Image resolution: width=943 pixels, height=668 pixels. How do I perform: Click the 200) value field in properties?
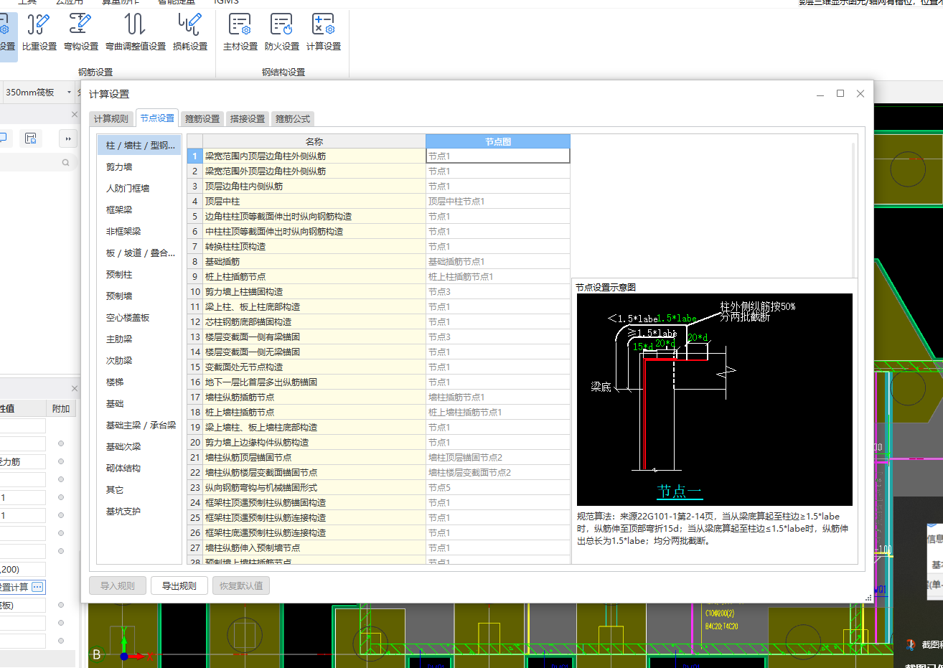pyautogui.click(x=22, y=569)
